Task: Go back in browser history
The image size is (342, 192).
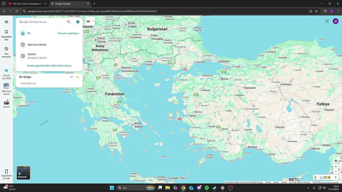Action: (4, 11)
